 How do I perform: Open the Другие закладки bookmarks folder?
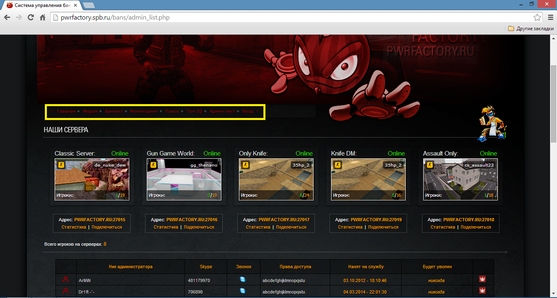(530, 29)
